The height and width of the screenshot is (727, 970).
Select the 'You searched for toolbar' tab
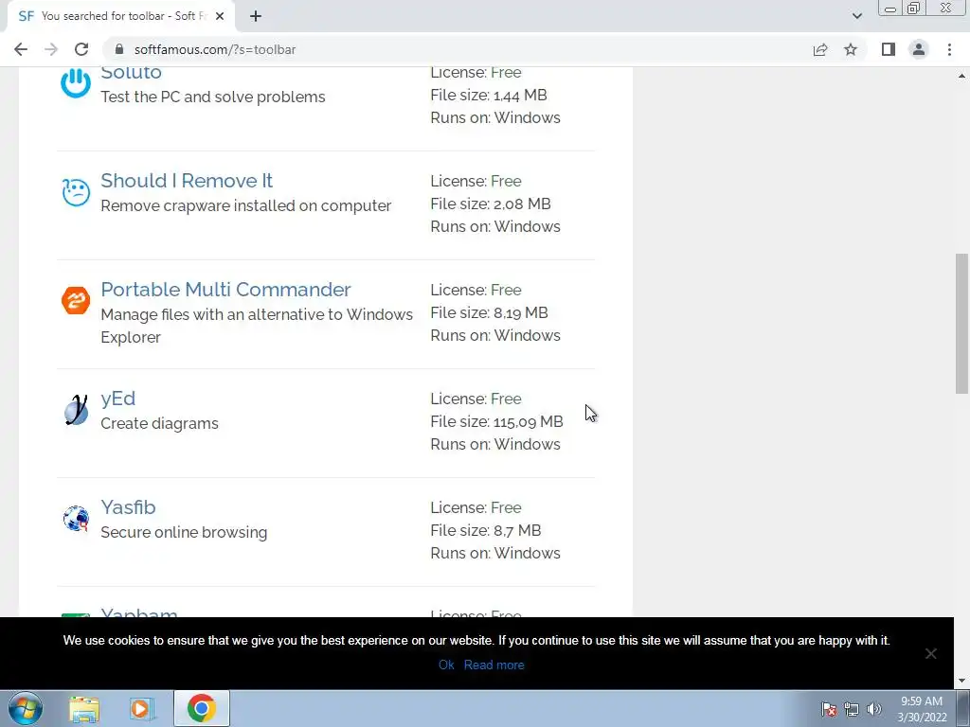[120, 16]
